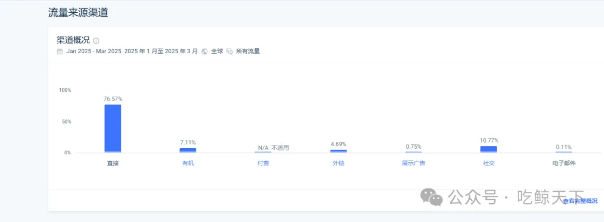
Task: Click the traffic icon beside 所有流量
Action: pos(230,51)
